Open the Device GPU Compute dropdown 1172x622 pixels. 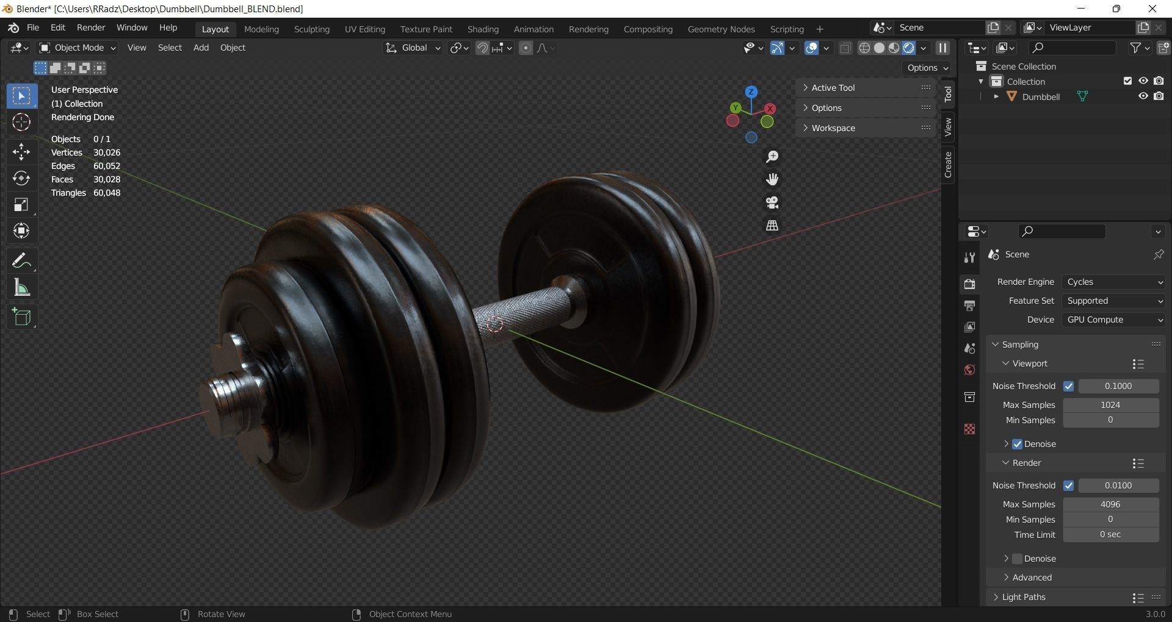(1113, 320)
